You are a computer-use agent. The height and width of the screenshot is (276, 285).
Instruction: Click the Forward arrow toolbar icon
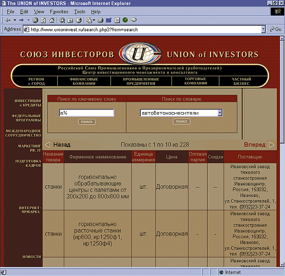[x=21, y=20]
